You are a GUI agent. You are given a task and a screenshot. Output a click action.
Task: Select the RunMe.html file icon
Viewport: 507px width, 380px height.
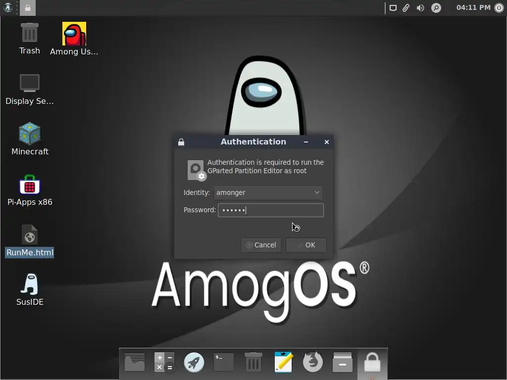[30, 241]
